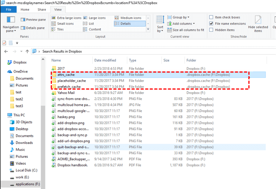The height and width of the screenshot is (189, 276).
Task: Go up one folder level
Action: [27, 51]
